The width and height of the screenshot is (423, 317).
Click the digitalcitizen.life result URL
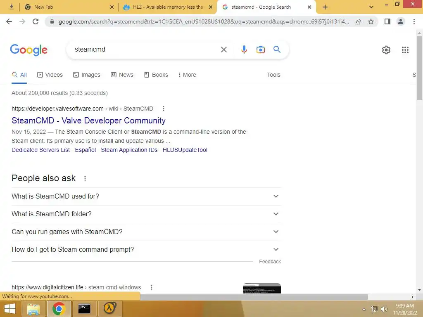pos(76,287)
